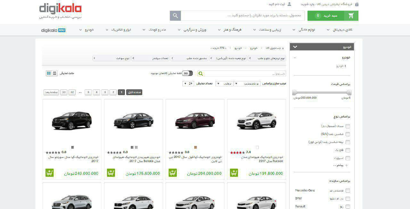Collapse the خودرو sidebar header chevron
This screenshot has width=410, height=209.
[x=295, y=47]
